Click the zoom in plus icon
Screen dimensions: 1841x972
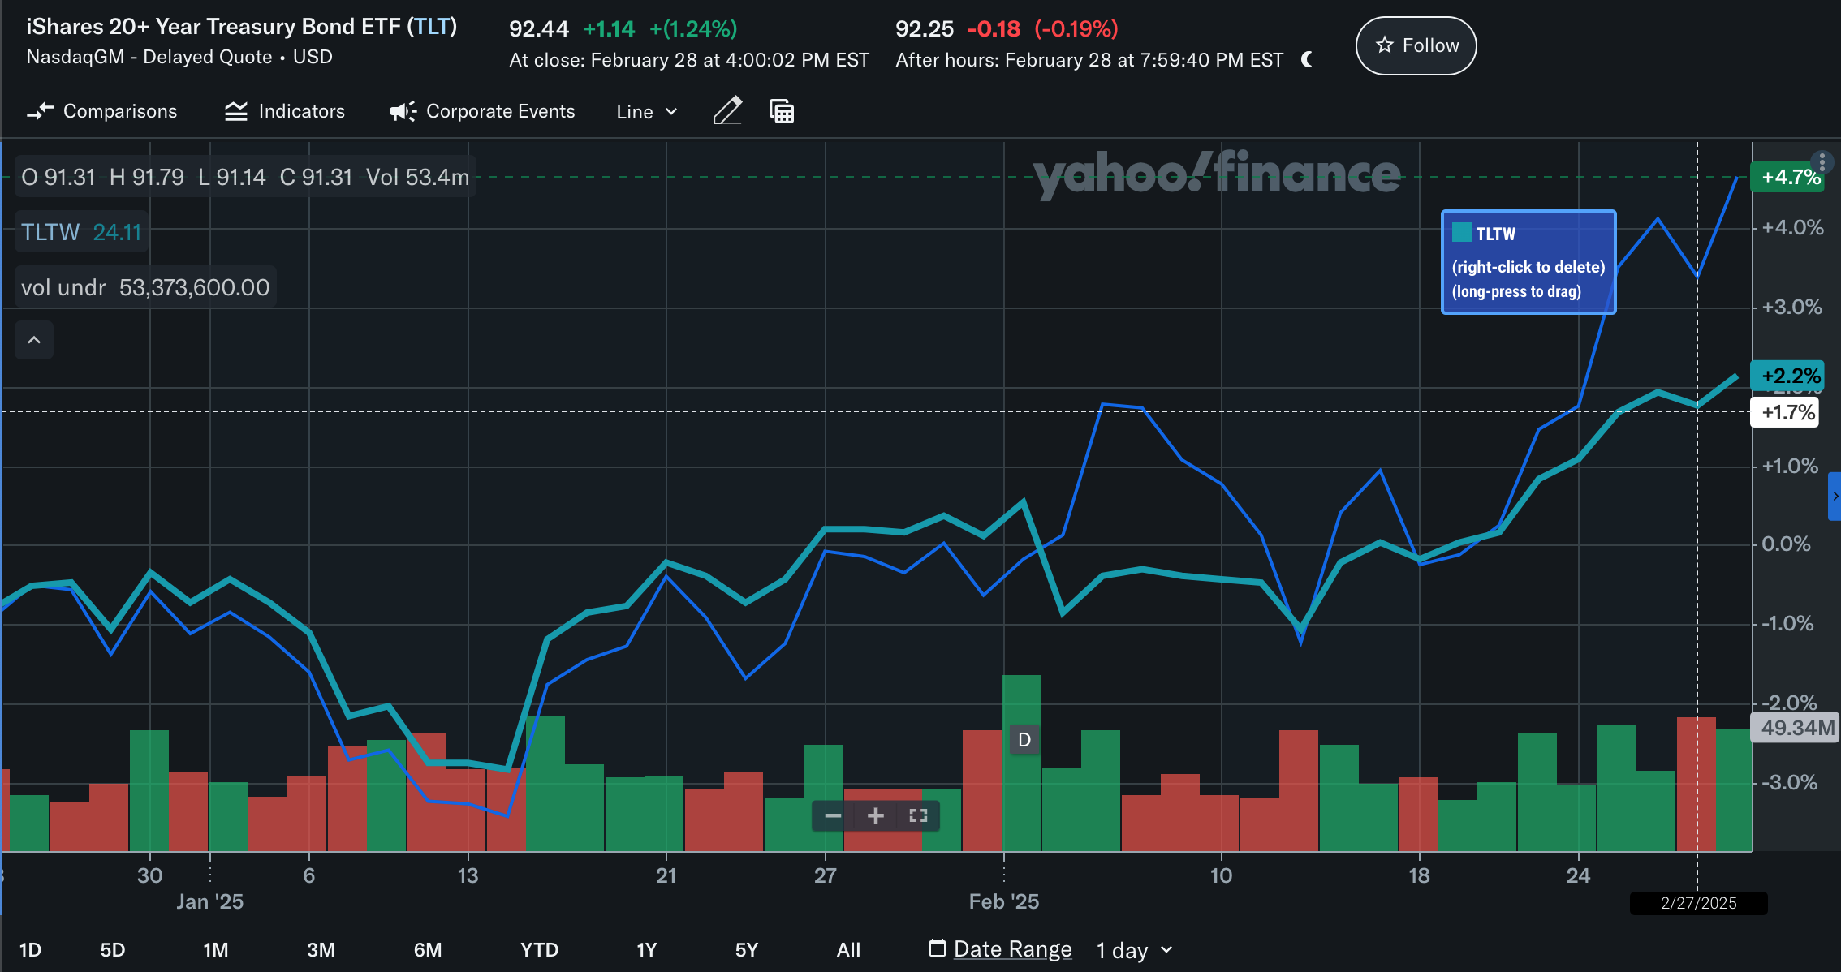pyautogui.click(x=876, y=815)
